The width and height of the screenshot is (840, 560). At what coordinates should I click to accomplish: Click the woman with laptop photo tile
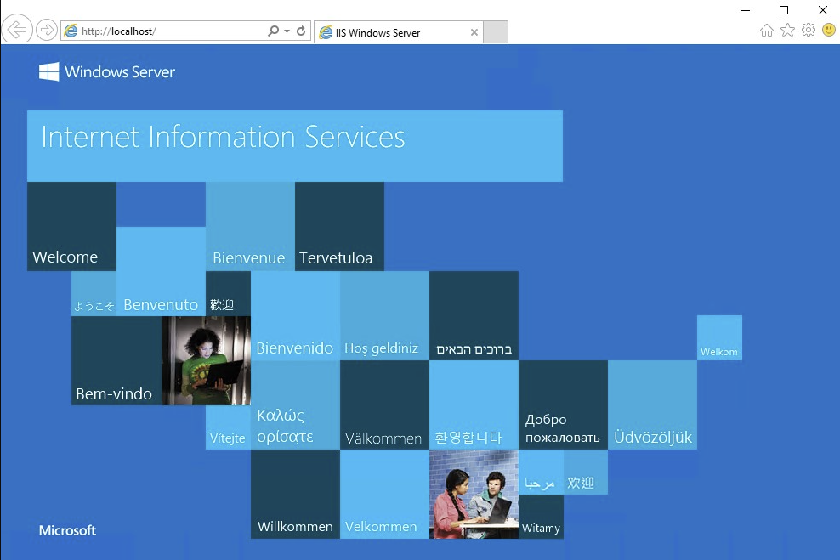[207, 360]
